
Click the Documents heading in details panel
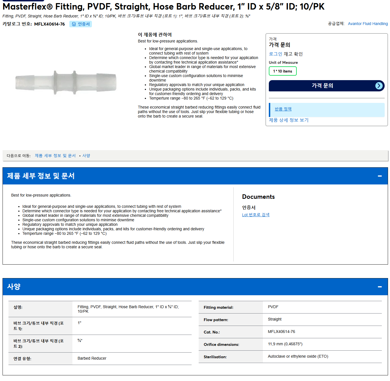click(258, 197)
